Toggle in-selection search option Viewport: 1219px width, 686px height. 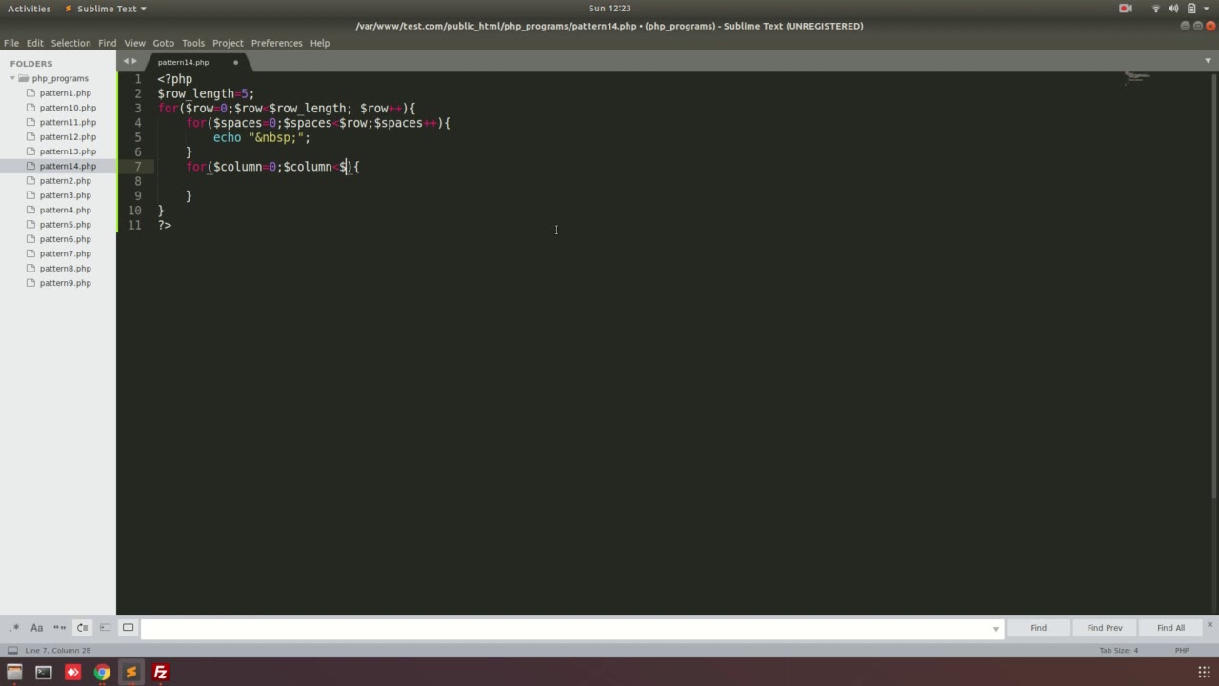[x=105, y=628]
